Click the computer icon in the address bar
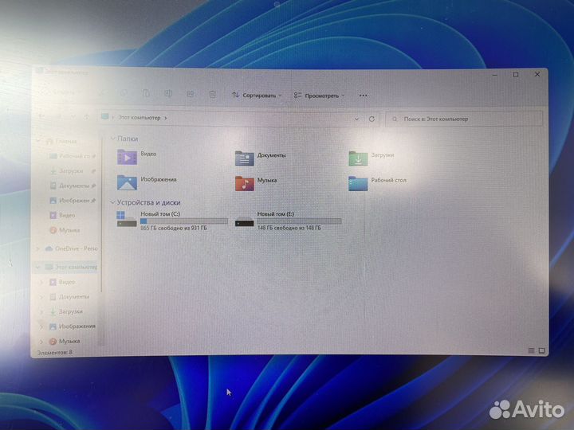This screenshot has width=574, height=430. (x=105, y=116)
